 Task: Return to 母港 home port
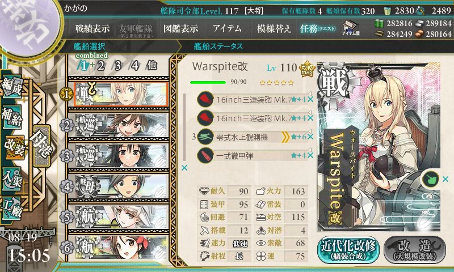pos(41,146)
